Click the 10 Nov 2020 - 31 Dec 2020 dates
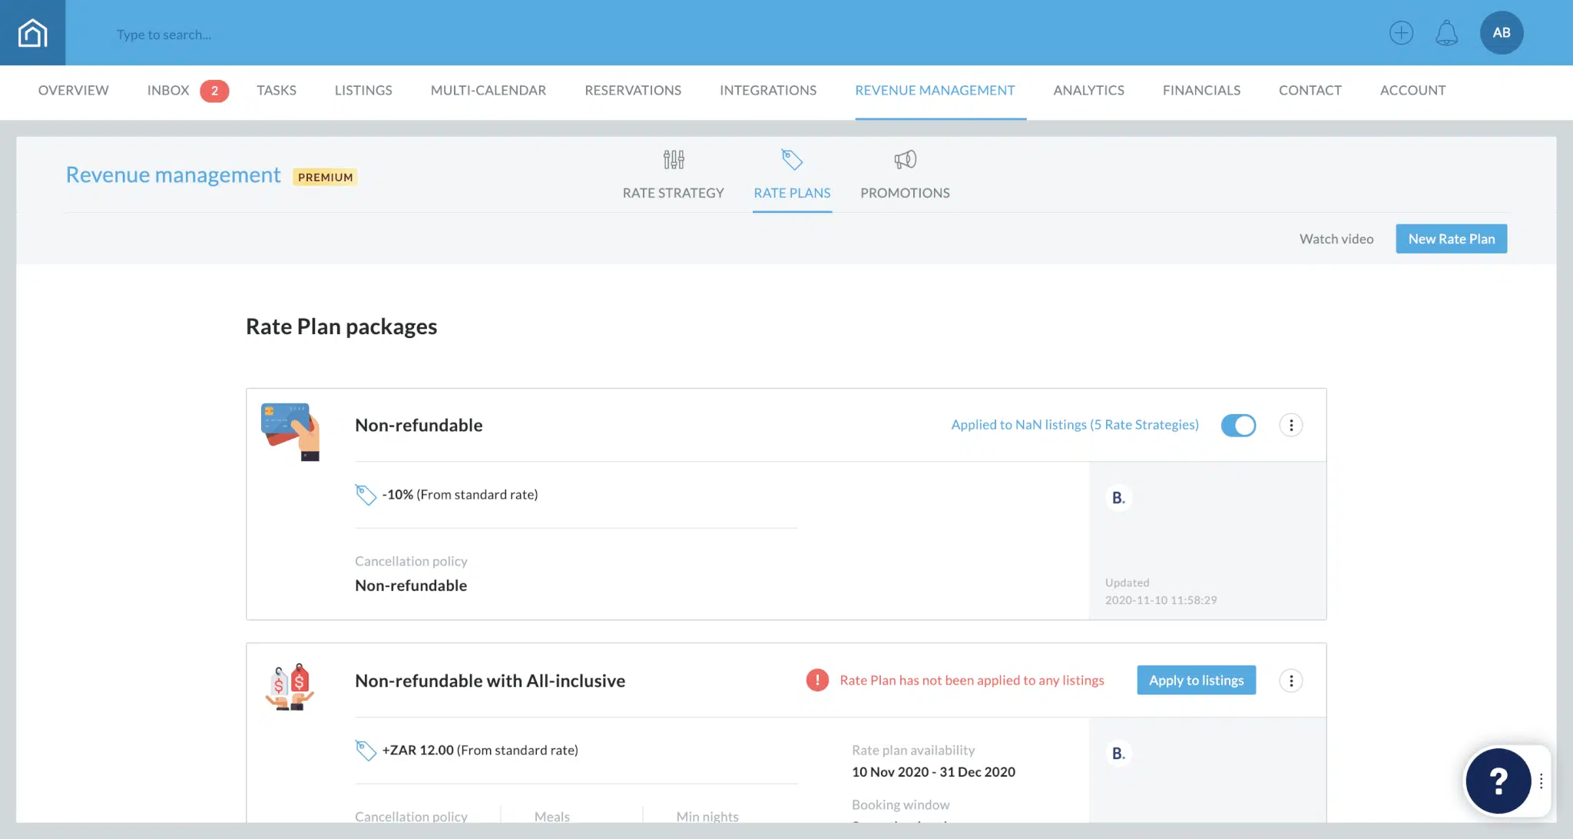 [x=933, y=772]
